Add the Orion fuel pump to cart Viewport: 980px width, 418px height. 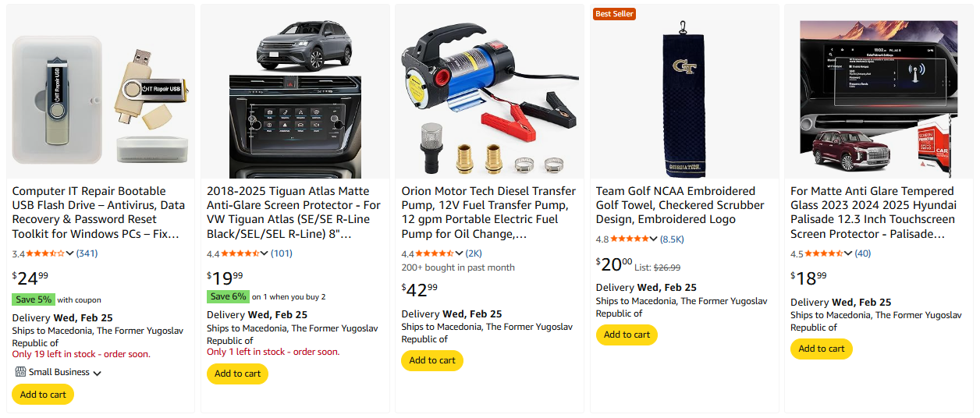[432, 360]
